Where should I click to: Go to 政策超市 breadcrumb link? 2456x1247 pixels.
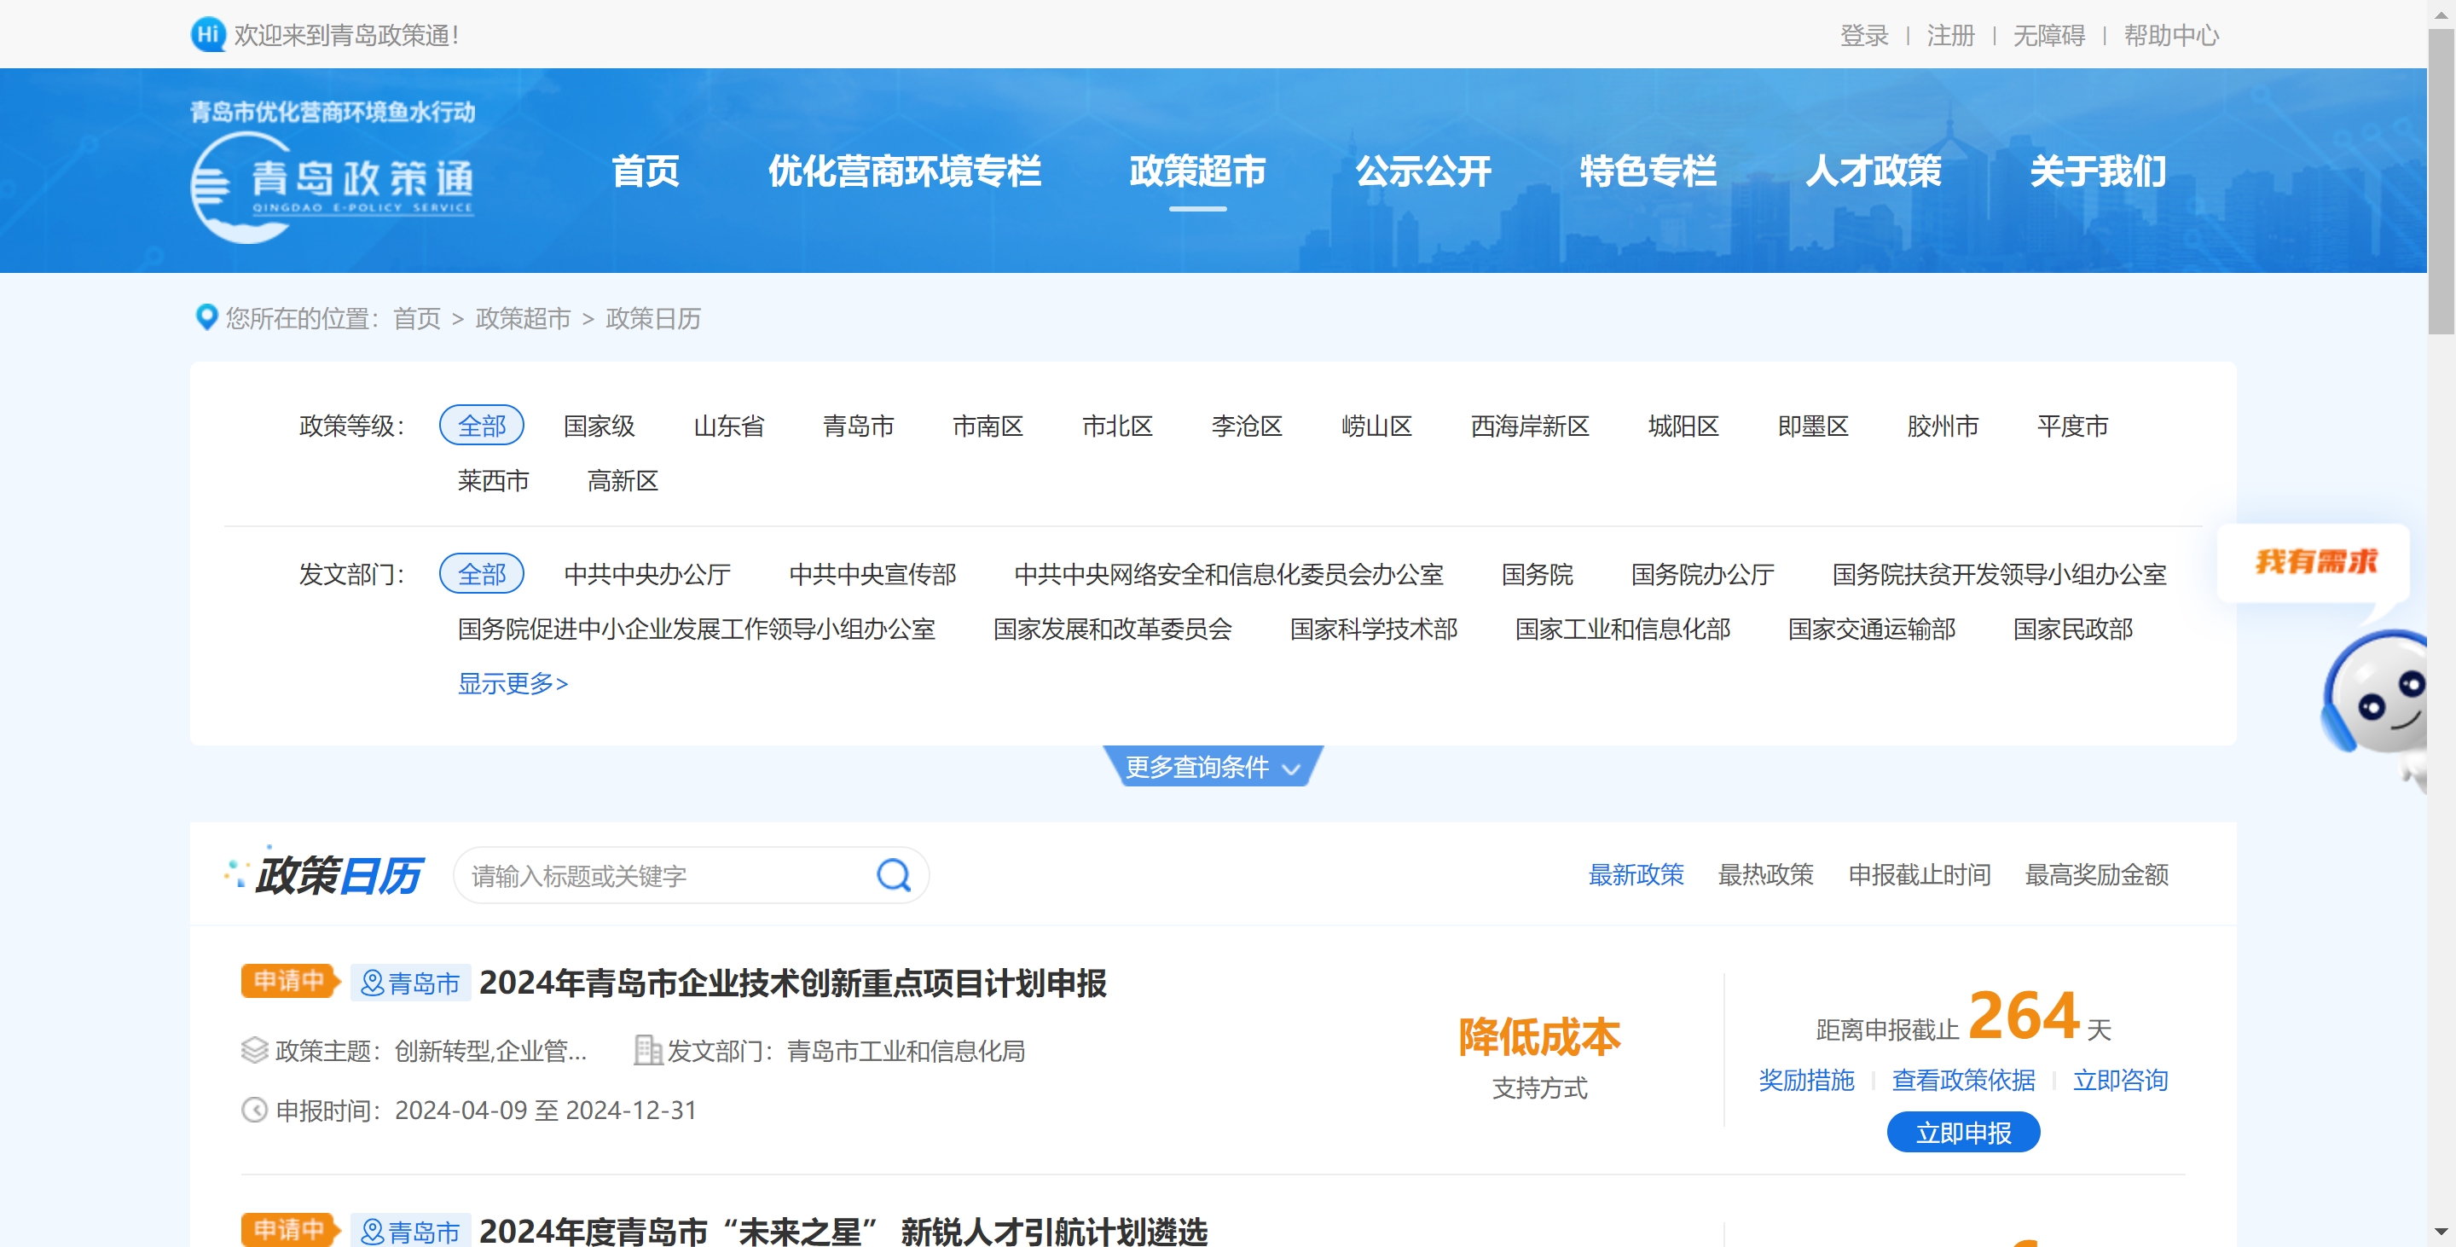pyautogui.click(x=523, y=317)
